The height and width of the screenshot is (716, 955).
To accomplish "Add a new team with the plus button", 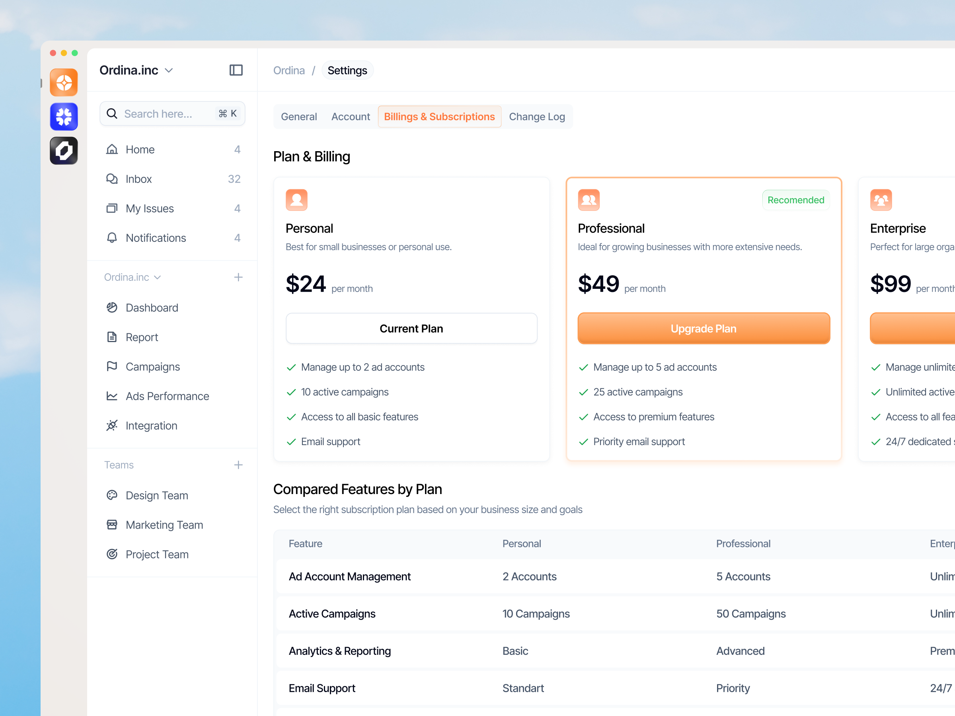I will (x=238, y=465).
